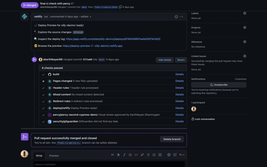Click the GitHub icon on build check
This screenshot has height=167, width=267.
tap(49, 74)
